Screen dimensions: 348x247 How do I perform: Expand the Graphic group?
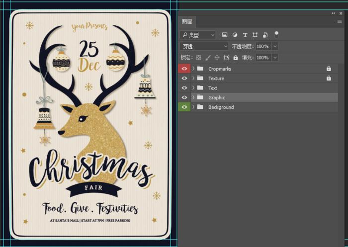[x=193, y=97]
